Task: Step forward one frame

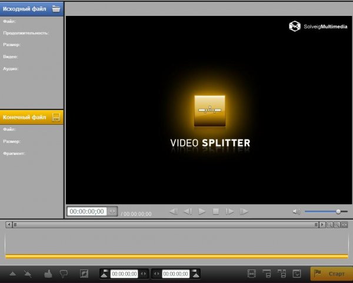Action: [x=229, y=211]
